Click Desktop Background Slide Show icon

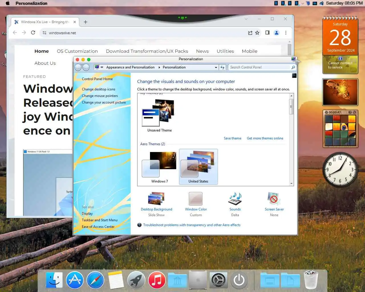coord(156,199)
